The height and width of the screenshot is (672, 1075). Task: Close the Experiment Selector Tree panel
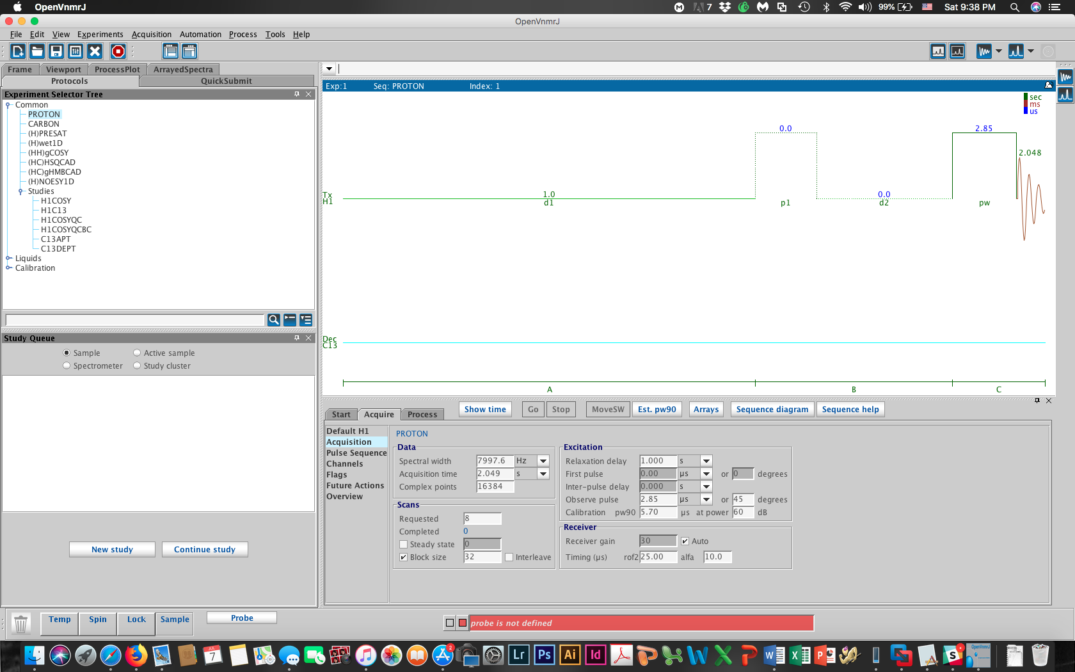[x=308, y=94]
